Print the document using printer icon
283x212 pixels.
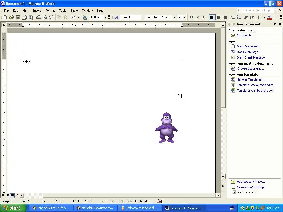pyautogui.click(x=38, y=17)
